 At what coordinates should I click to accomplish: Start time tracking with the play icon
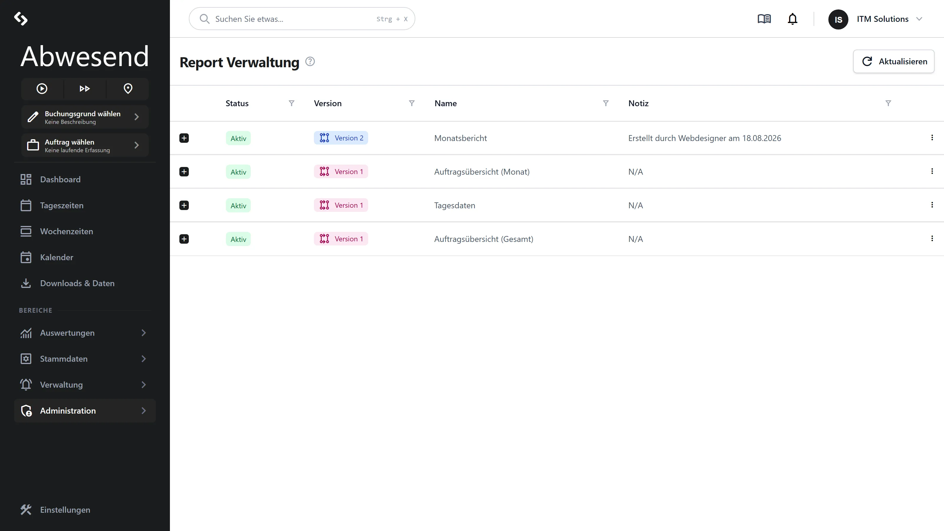pos(42,89)
